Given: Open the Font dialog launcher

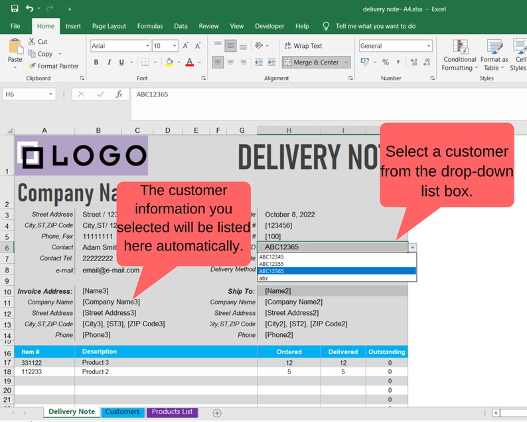Looking at the screenshot, I should point(203,78).
